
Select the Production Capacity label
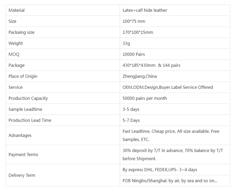pyautogui.click(x=28, y=98)
